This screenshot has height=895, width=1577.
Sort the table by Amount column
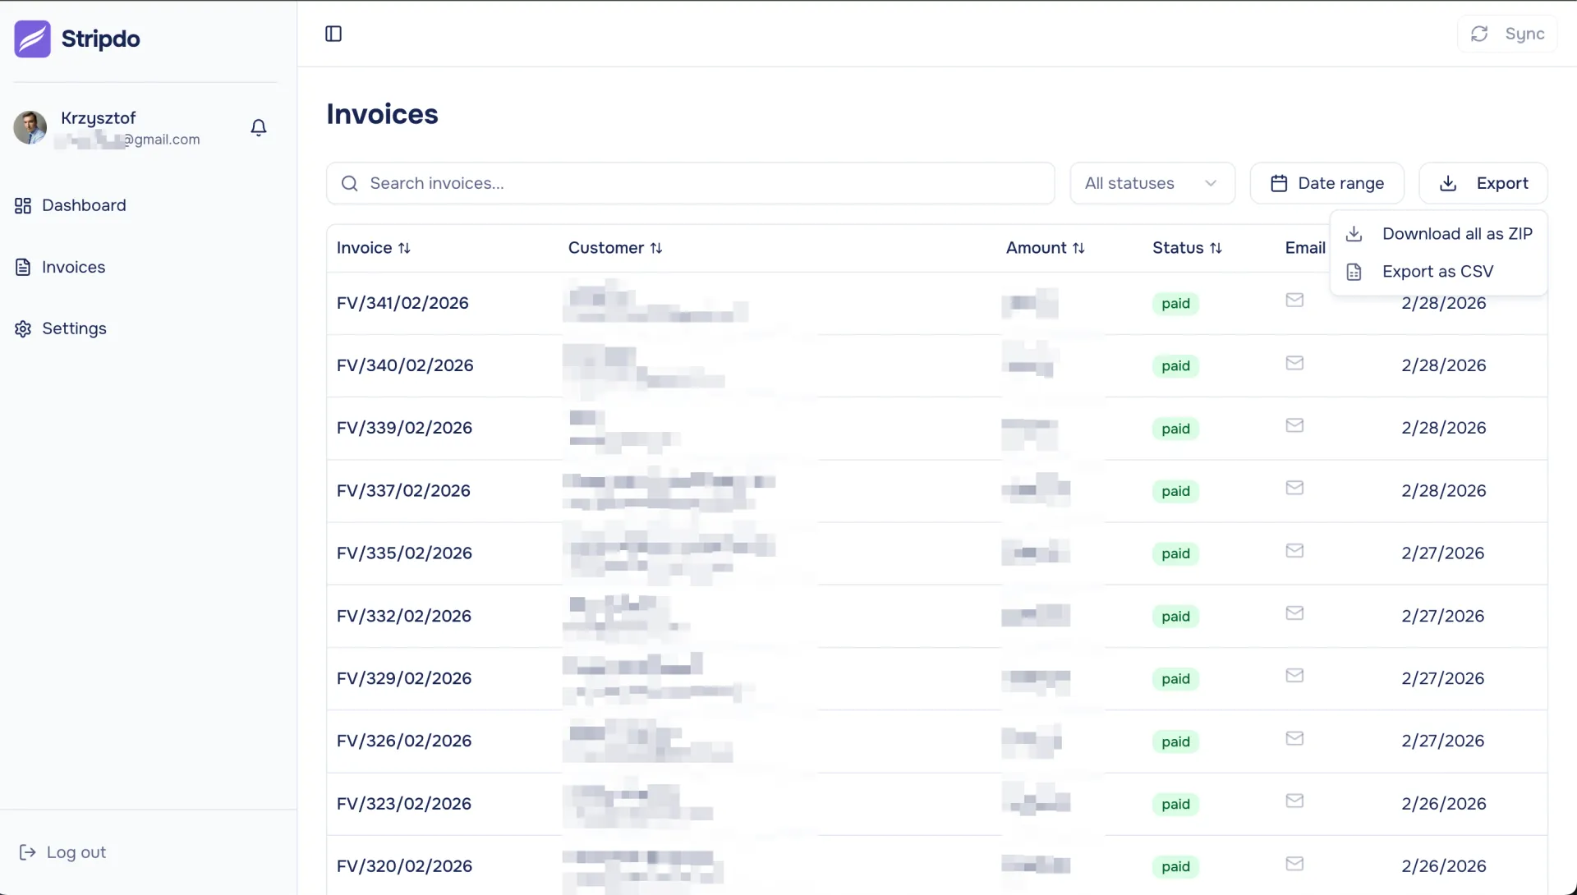(x=1045, y=248)
